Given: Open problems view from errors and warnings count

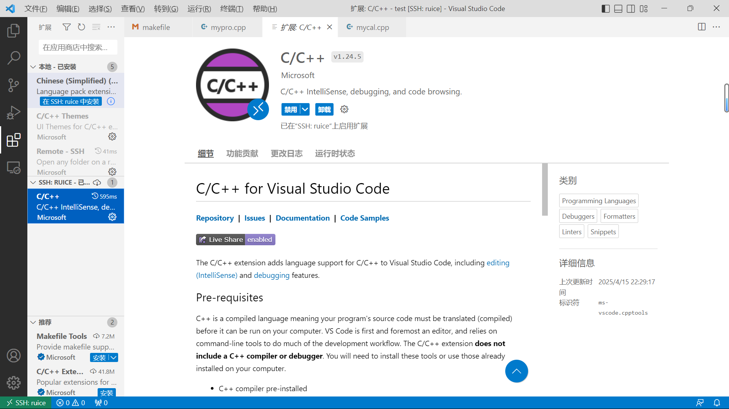Looking at the screenshot, I should tap(71, 403).
